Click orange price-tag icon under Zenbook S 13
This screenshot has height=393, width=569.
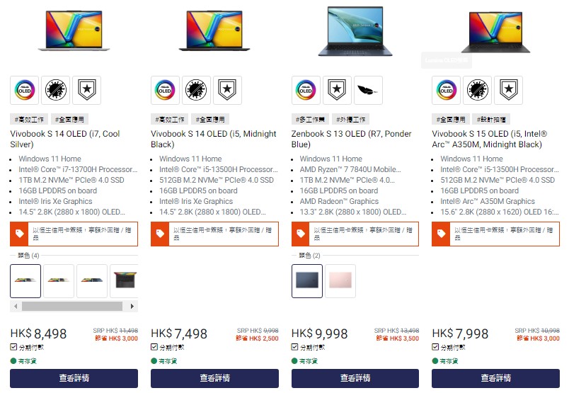click(301, 234)
